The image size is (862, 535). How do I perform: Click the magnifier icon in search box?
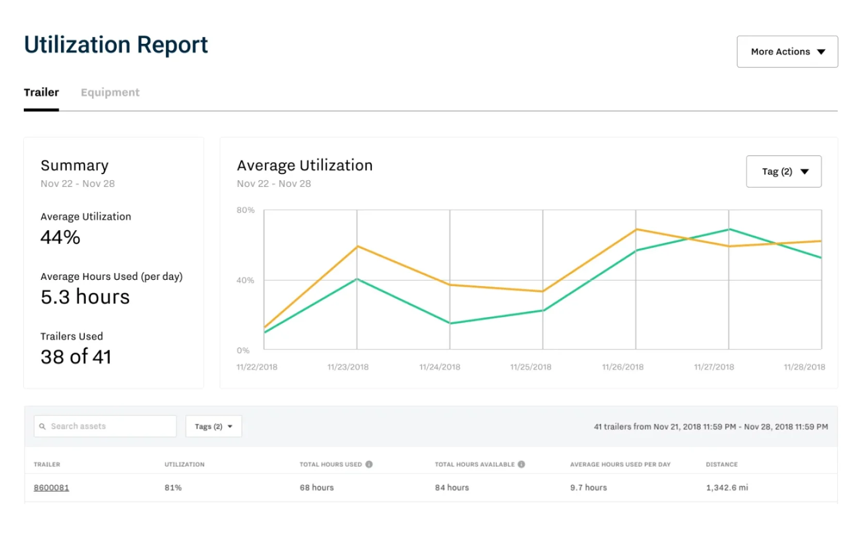(x=42, y=427)
